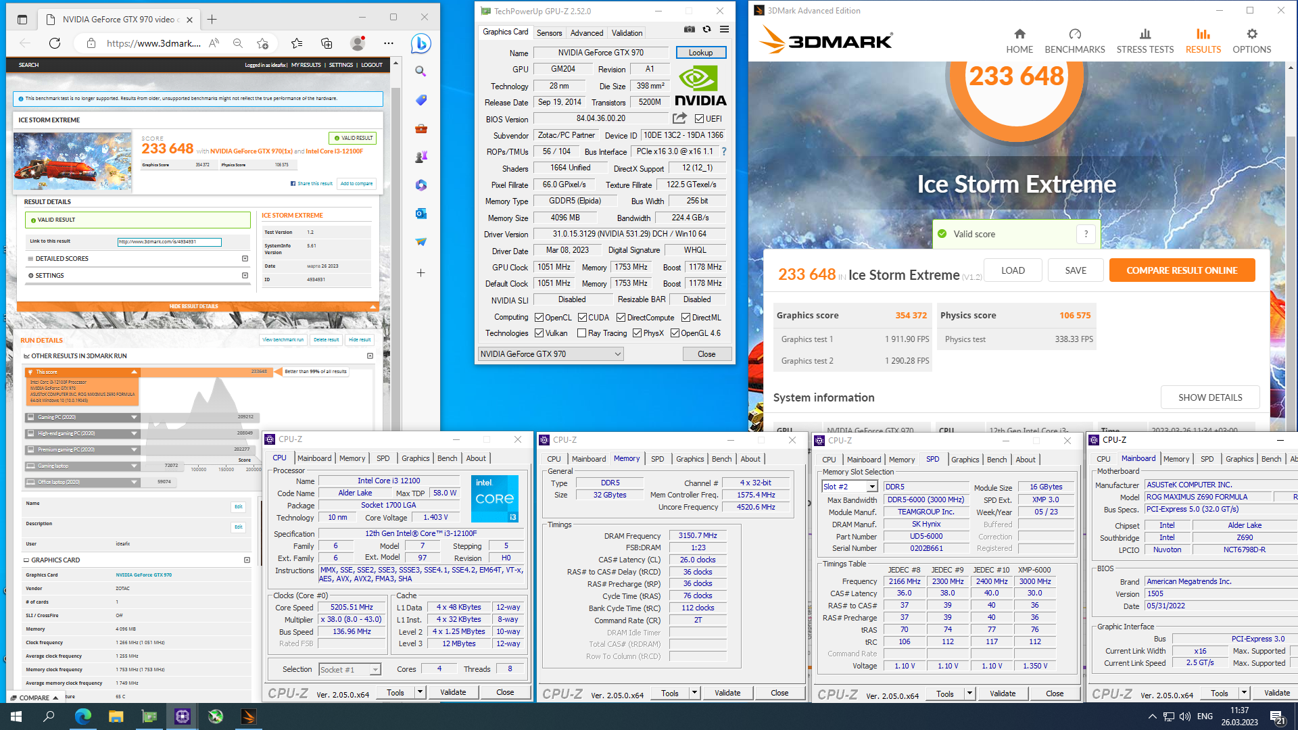Click valid score help question mark

1086,234
